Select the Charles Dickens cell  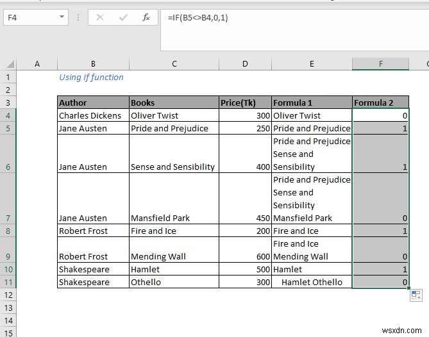coord(93,115)
